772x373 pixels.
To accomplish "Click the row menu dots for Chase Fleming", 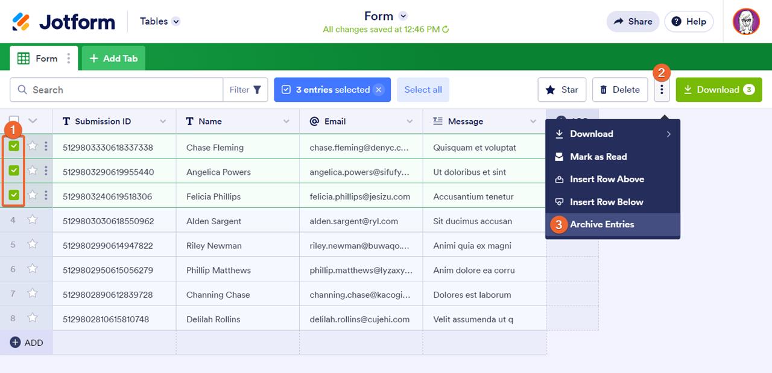I will tap(46, 147).
